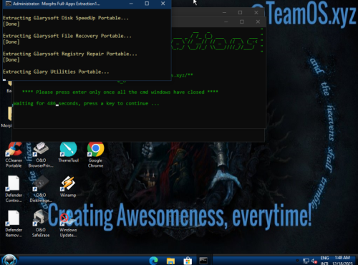Click the volume icon in system tray
The image size is (358, 265).
coord(314,261)
